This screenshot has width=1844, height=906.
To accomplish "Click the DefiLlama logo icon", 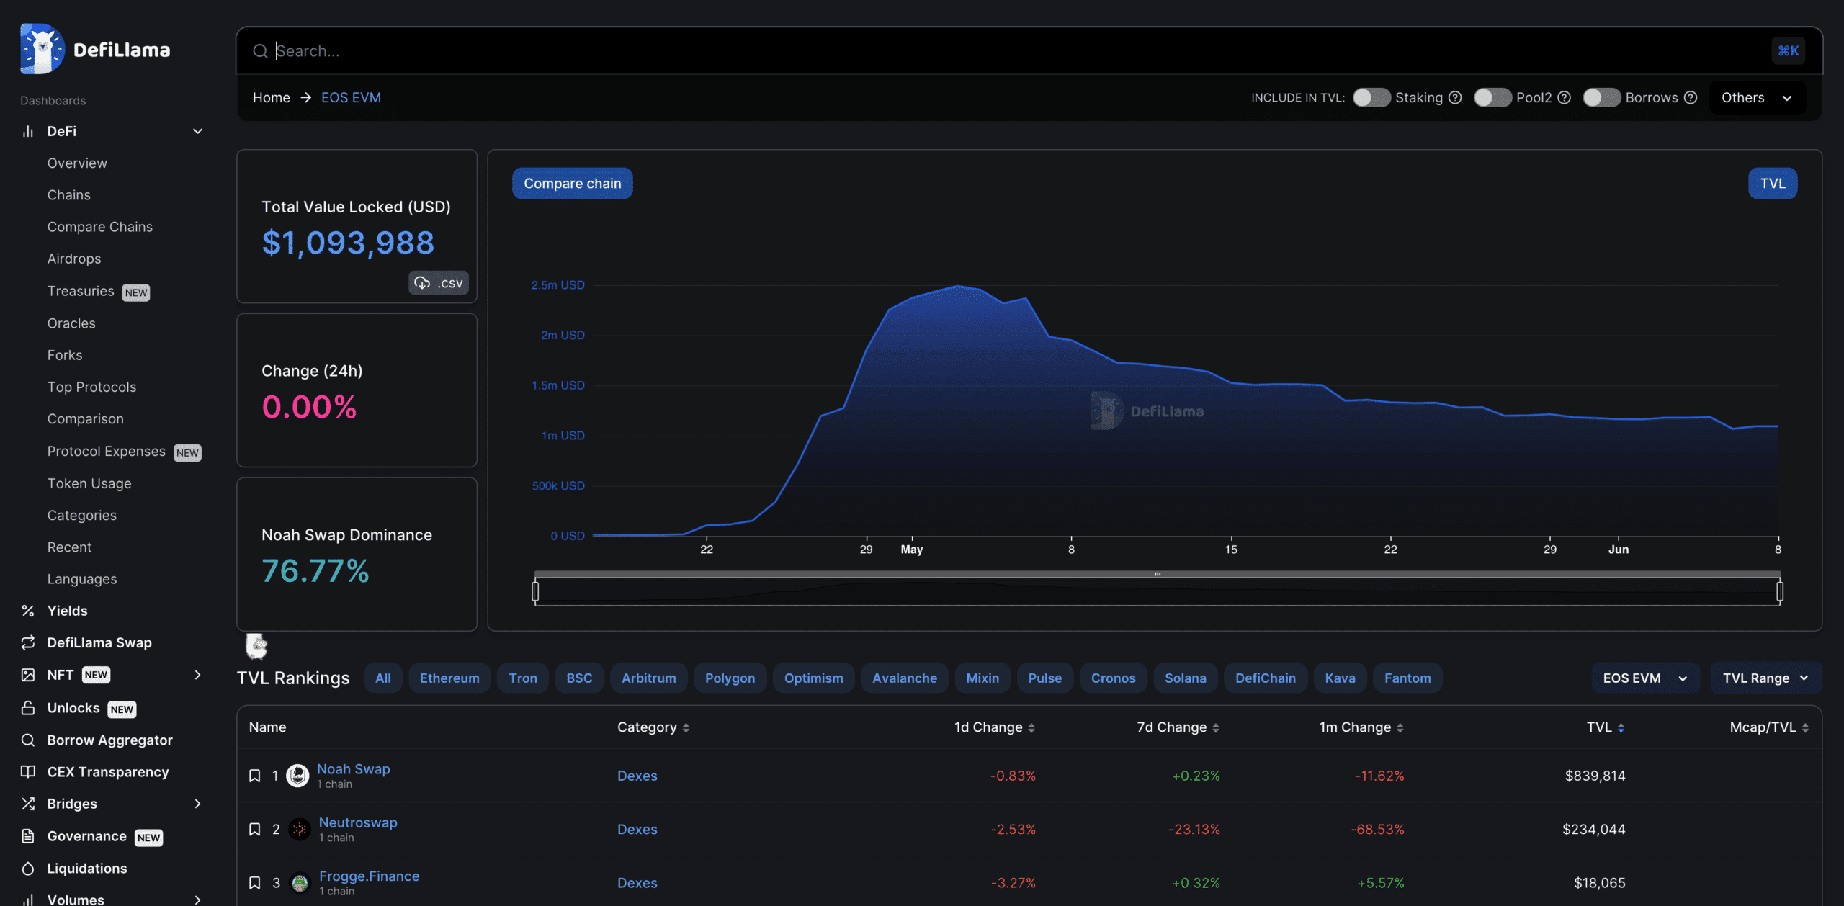I will pyautogui.click(x=42, y=49).
